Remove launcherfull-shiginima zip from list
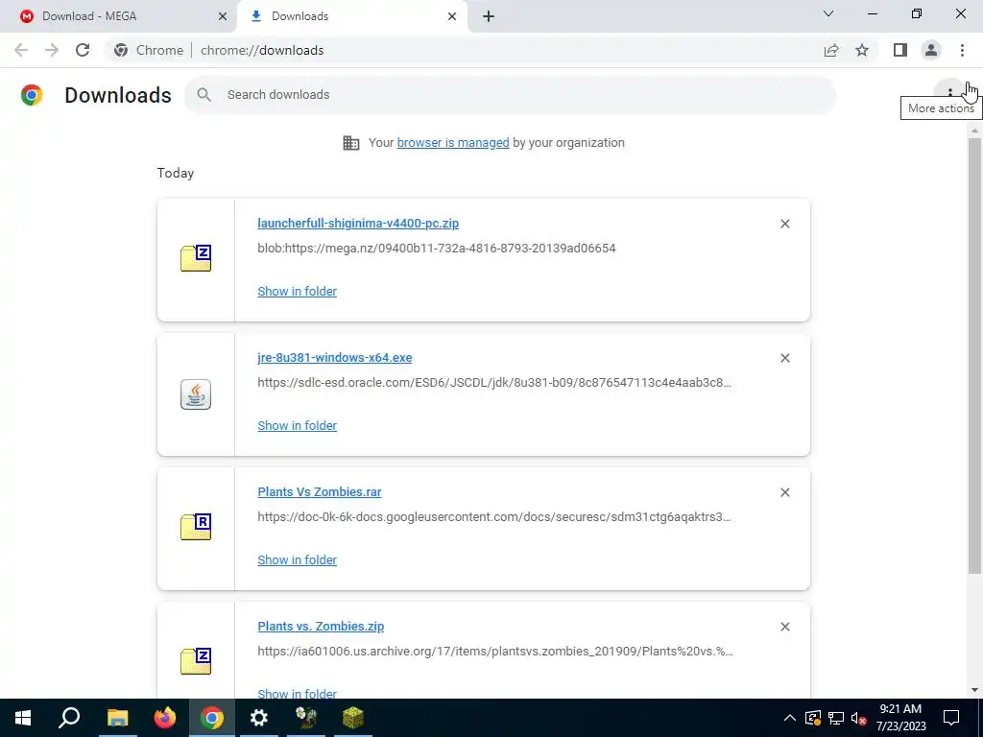 point(785,224)
